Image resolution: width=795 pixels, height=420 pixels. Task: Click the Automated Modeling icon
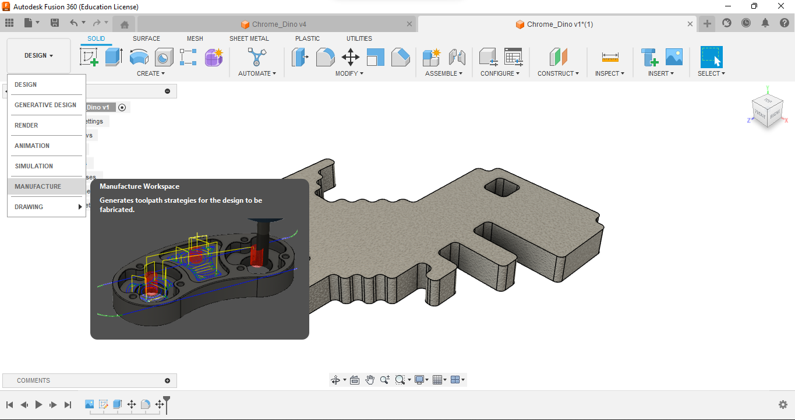[256, 57]
